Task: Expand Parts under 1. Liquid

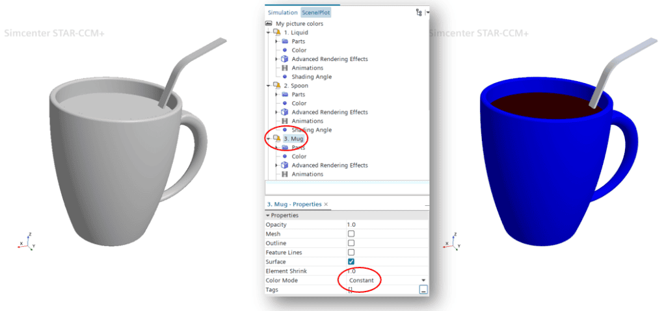Action: (x=276, y=42)
